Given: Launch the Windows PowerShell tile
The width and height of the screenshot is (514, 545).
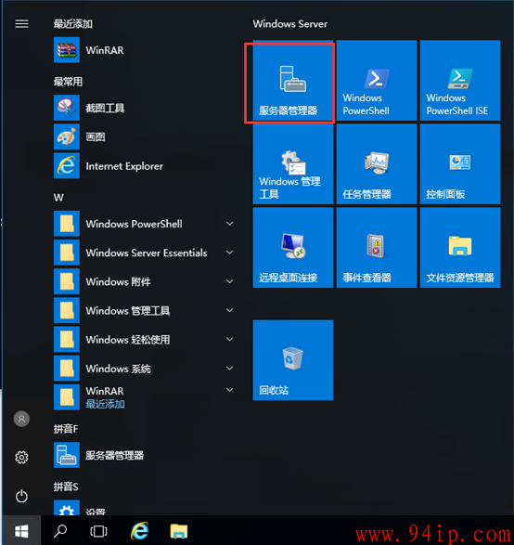Looking at the screenshot, I should [x=377, y=80].
